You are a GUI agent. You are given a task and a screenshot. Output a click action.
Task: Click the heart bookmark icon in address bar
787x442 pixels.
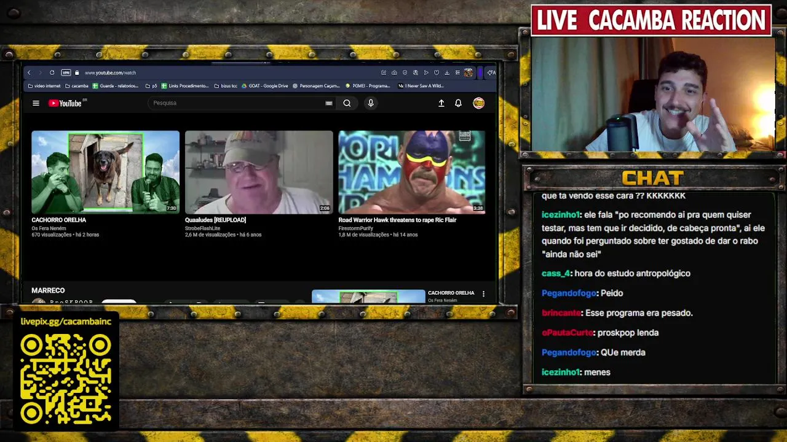click(437, 72)
